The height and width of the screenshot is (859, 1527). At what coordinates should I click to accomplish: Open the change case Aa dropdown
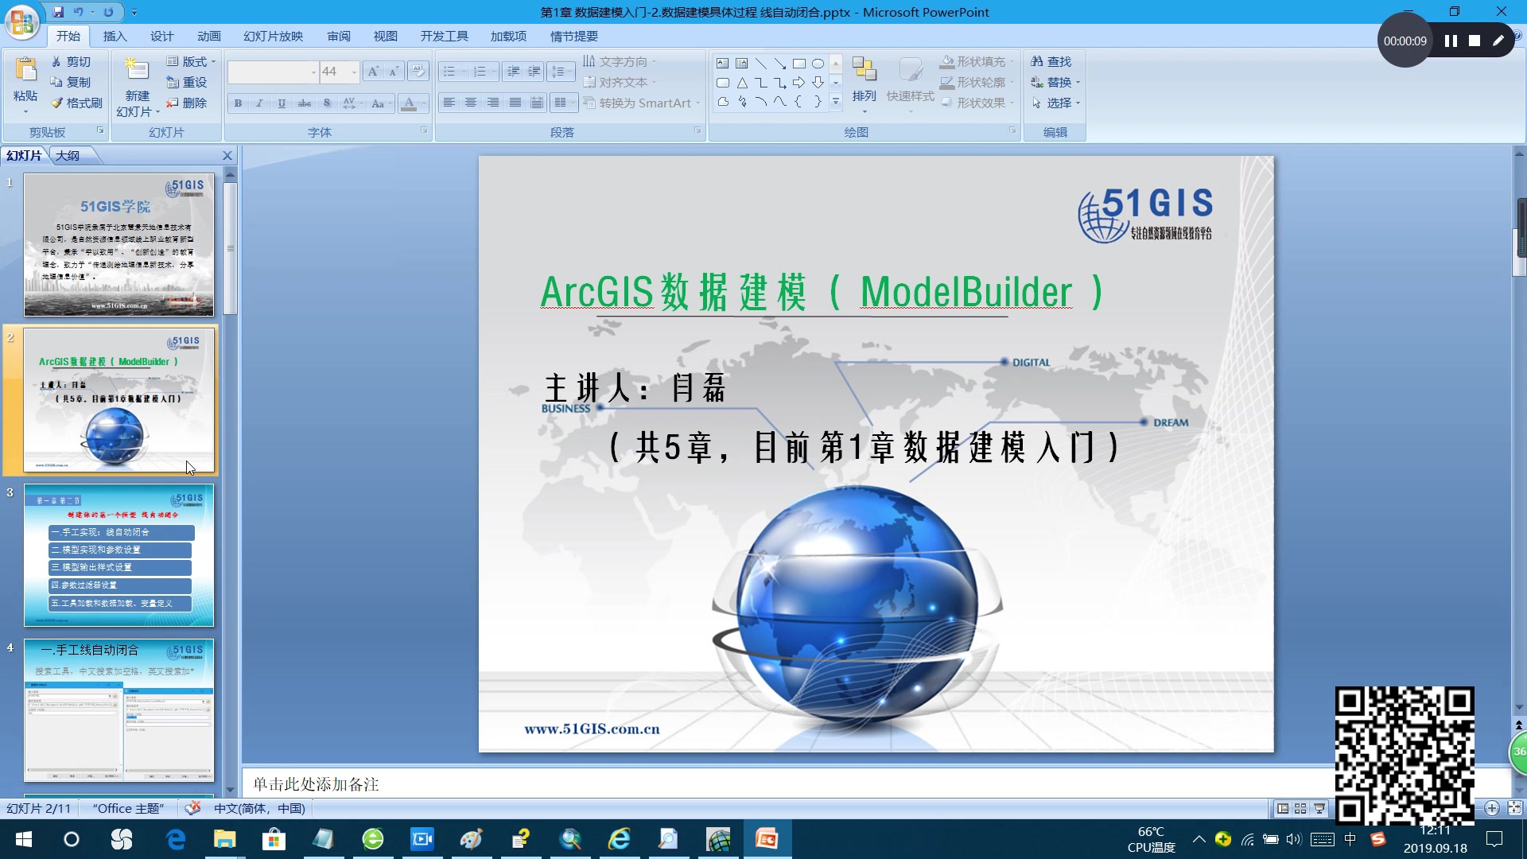(x=381, y=103)
